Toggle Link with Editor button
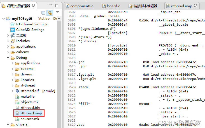 pos(50,13)
